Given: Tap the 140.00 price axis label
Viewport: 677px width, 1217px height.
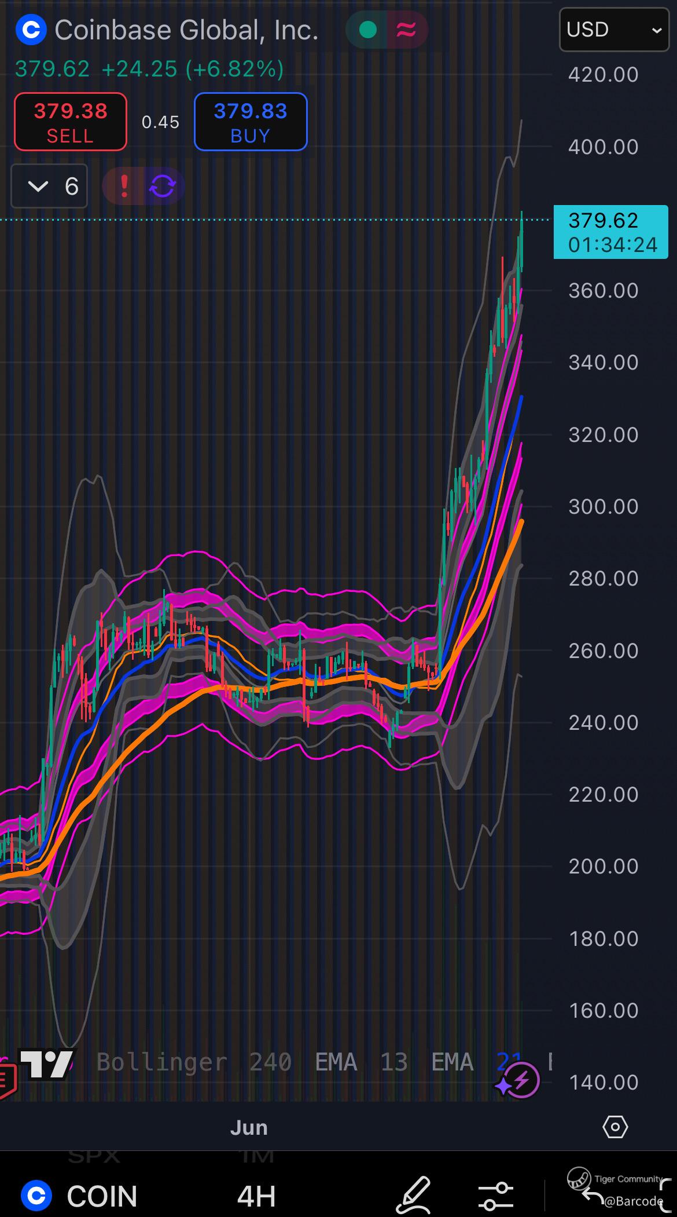Looking at the screenshot, I should pyautogui.click(x=604, y=1083).
